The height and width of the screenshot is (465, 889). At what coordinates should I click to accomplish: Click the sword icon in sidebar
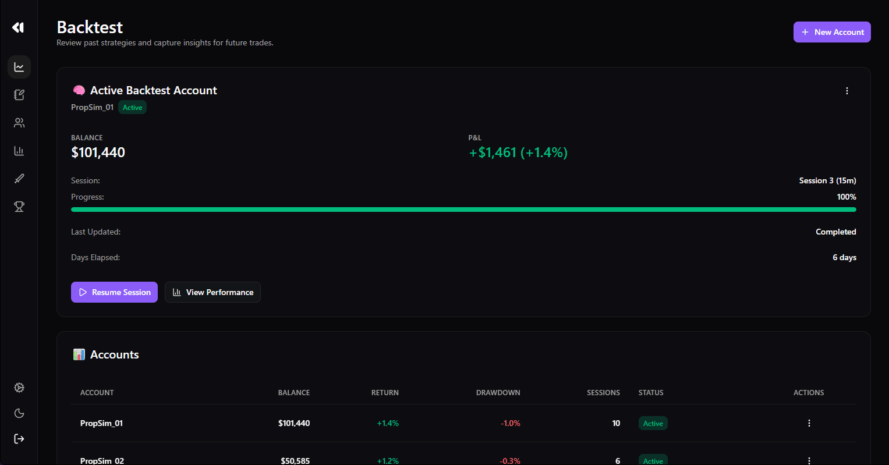coord(19,179)
